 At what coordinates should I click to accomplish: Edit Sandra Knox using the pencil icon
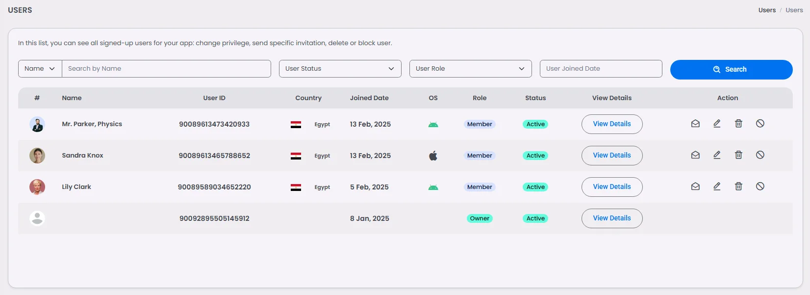(717, 155)
